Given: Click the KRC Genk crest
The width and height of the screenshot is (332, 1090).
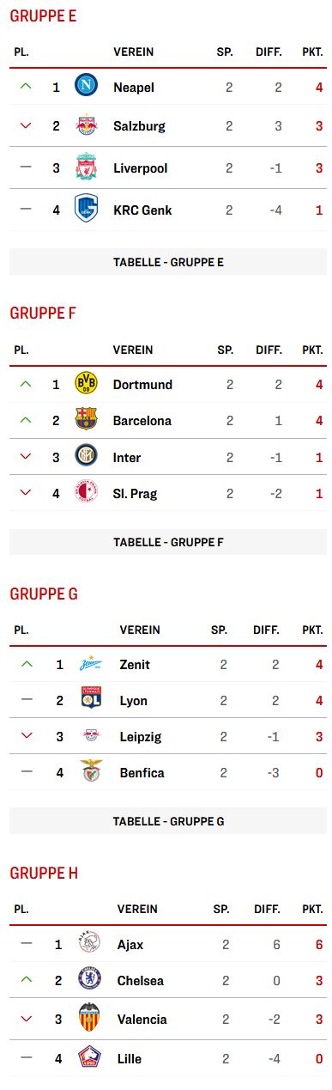Looking at the screenshot, I should click(x=87, y=209).
